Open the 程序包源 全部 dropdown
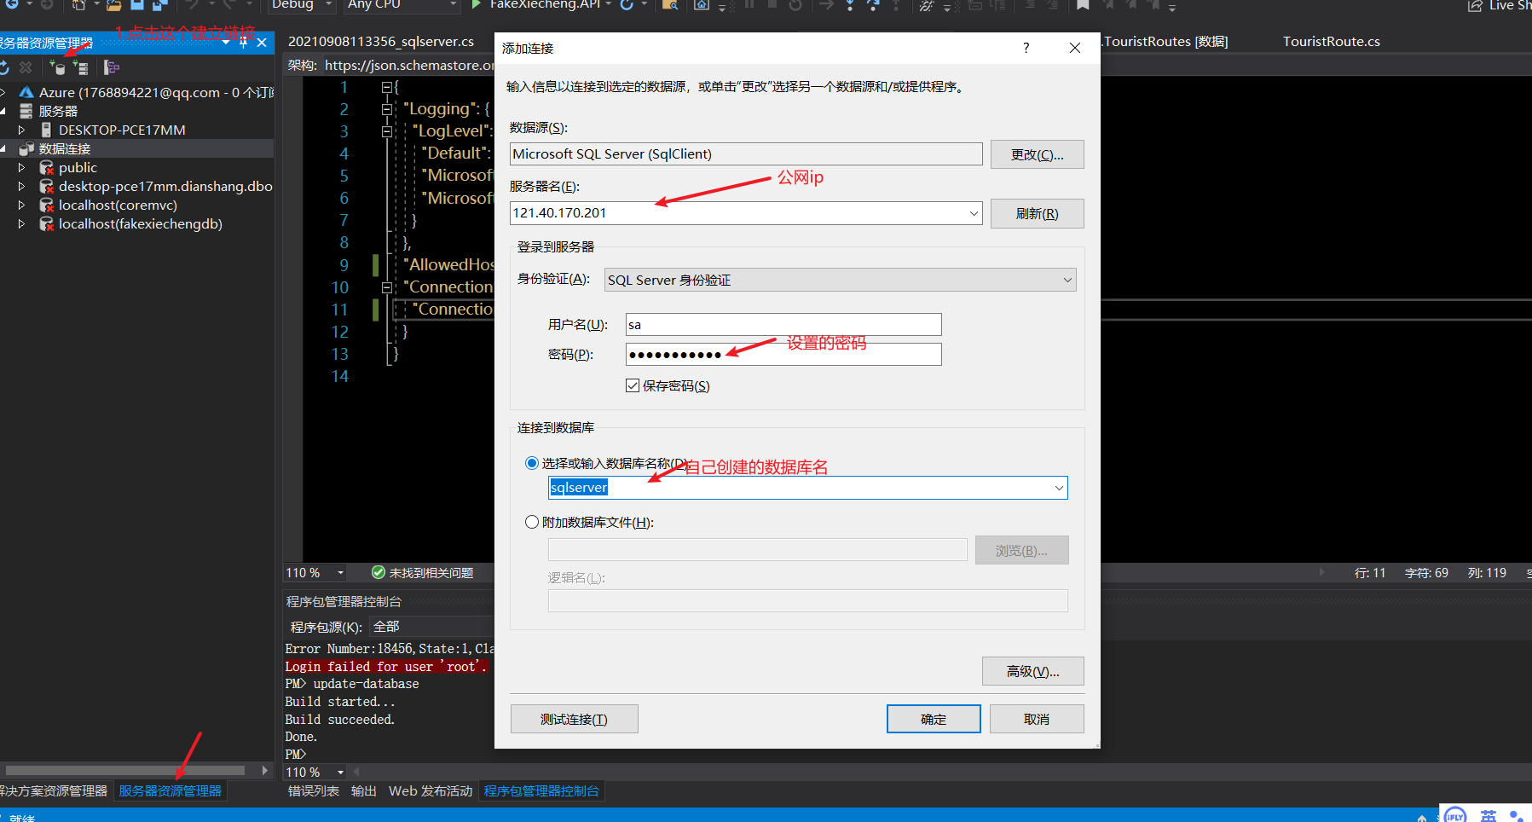The width and height of the screenshot is (1532, 822). 431,627
